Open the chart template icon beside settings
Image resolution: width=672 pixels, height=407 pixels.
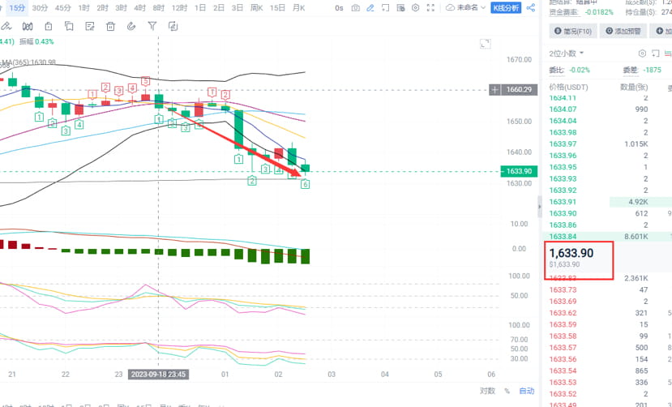[400, 8]
